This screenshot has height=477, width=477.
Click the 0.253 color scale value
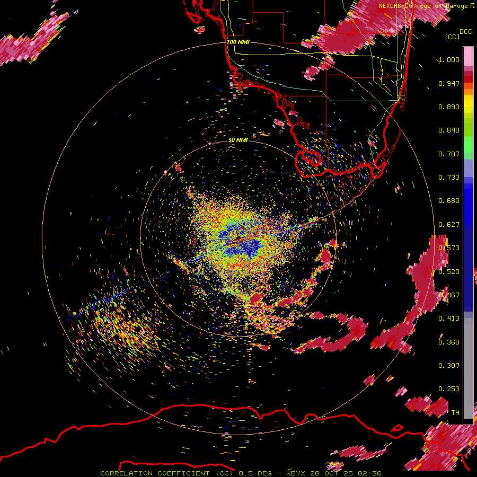(x=449, y=389)
